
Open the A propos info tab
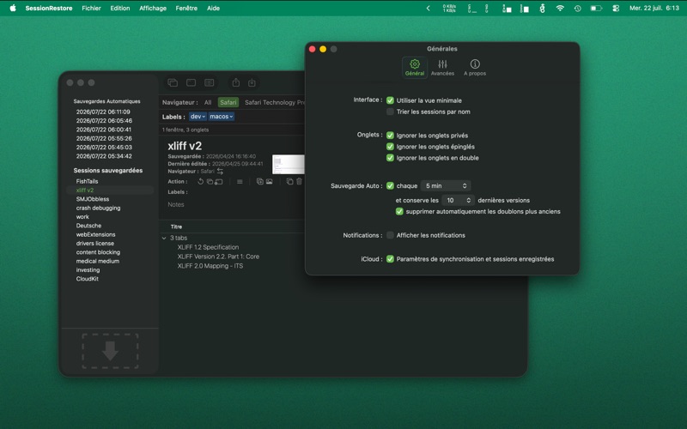point(475,68)
